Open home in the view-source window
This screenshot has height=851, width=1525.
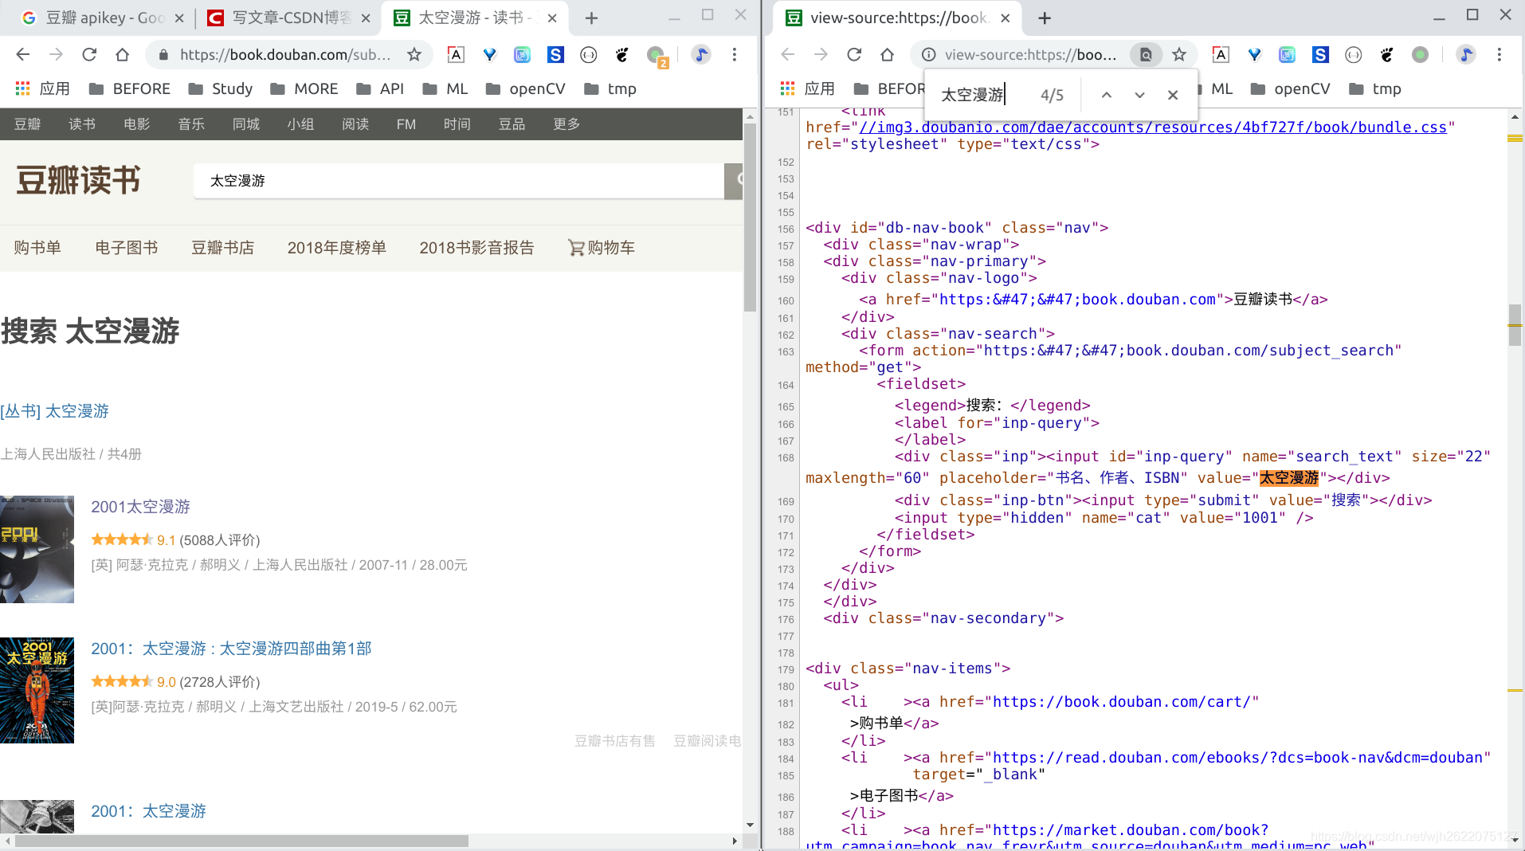[x=887, y=54]
